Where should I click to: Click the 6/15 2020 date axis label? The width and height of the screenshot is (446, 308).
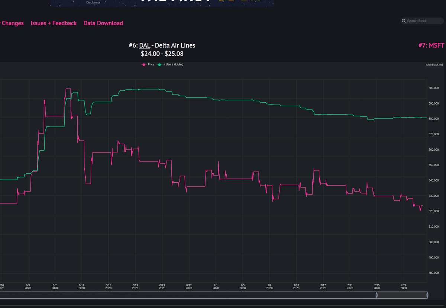pyautogui.click(x=108, y=286)
